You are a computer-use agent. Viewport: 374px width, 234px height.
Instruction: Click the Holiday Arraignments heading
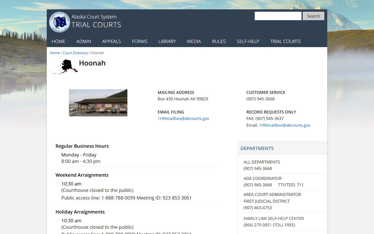[80, 212]
